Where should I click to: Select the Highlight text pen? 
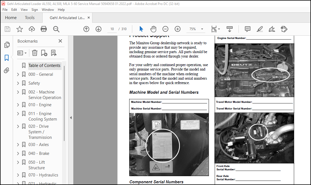[260, 29]
